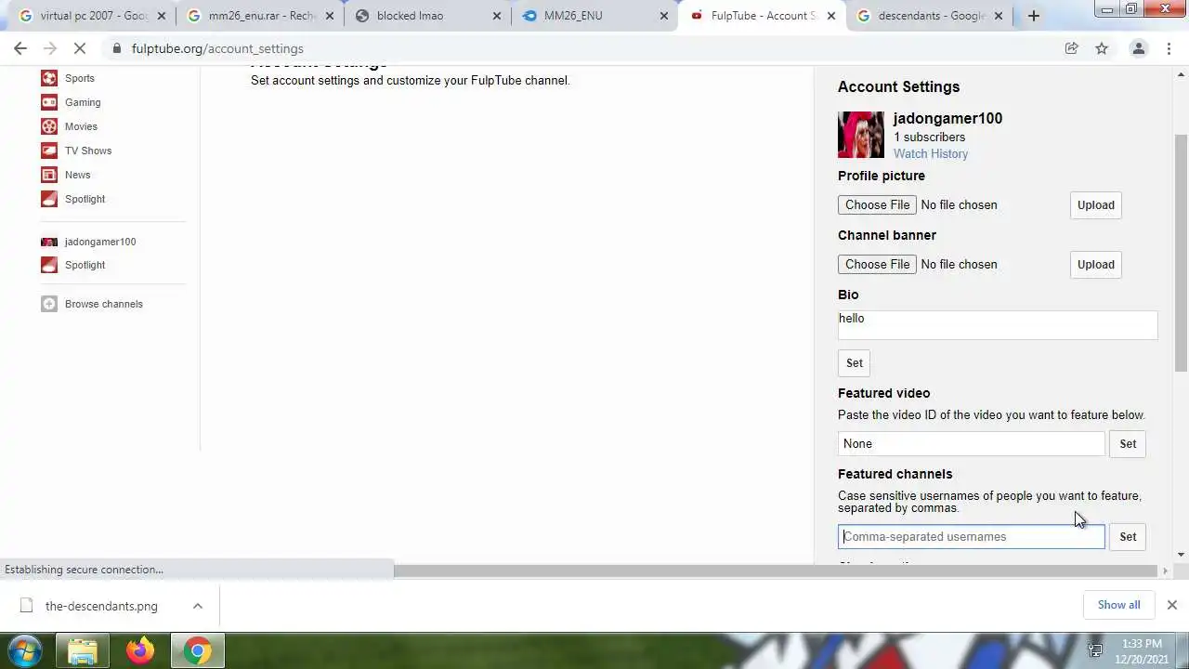Open the-descendants.png downloaded file
Image resolution: width=1189 pixels, height=669 pixels.
pos(101,606)
